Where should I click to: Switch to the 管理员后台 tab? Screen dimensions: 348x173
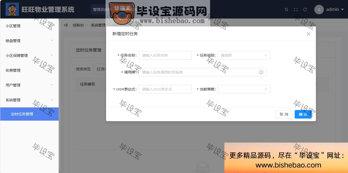(x=102, y=10)
